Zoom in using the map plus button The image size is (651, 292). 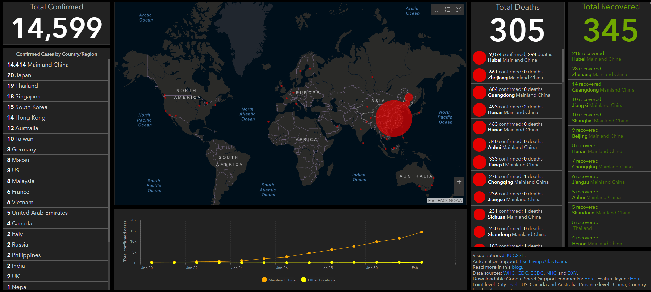(x=459, y=182)
